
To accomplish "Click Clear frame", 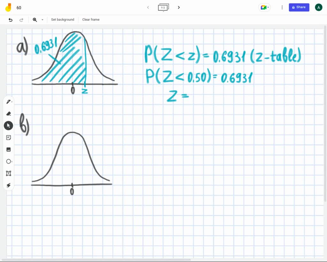I will pyautogui.click(x=91, y=19).
